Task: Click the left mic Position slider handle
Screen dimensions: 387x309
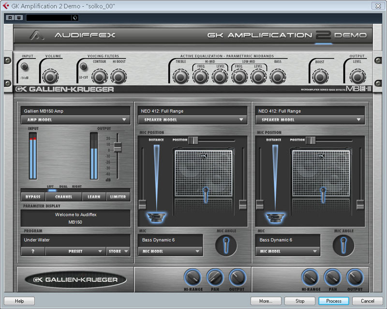Action: click(x=193, y=140)
